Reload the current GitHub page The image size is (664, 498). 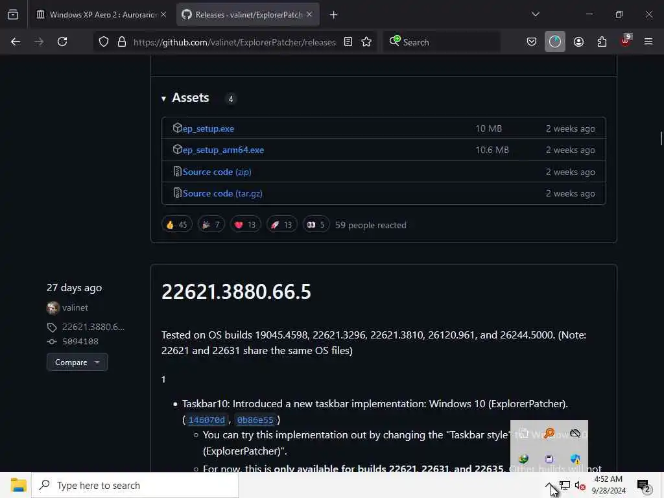tap(62, 41)
